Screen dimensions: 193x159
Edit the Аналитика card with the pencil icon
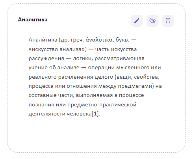click(137, 21)
